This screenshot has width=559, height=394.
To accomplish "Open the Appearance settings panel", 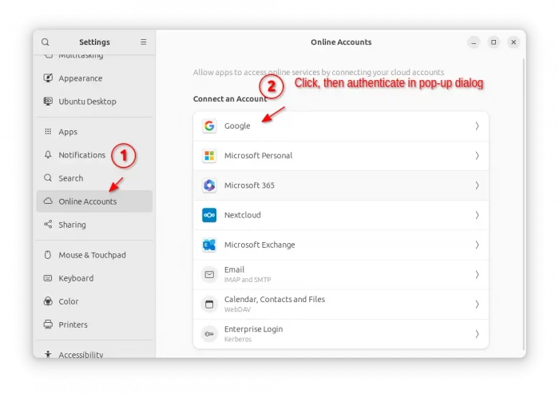I will tap(80, 78).
